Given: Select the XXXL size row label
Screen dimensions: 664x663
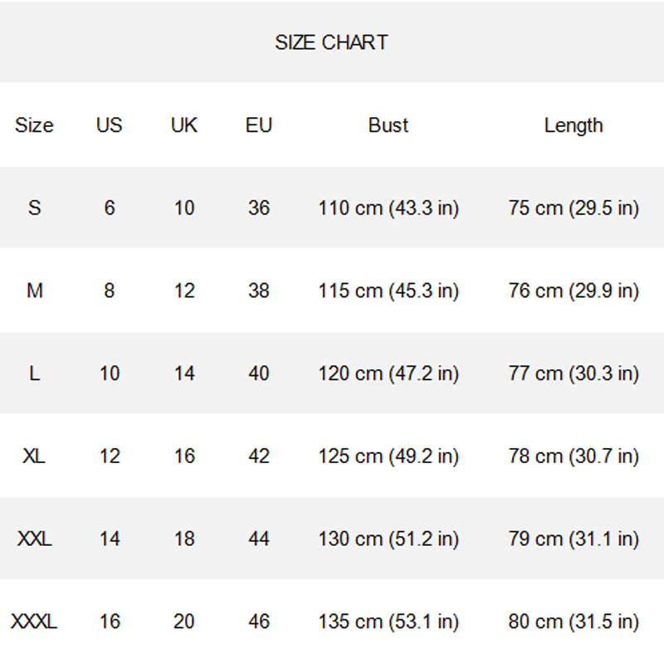Looking at the screenshot, I should [x=34, y=622].
